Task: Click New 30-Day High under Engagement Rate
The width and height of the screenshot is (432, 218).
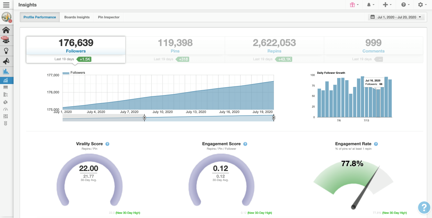Action: click(395, 213)
